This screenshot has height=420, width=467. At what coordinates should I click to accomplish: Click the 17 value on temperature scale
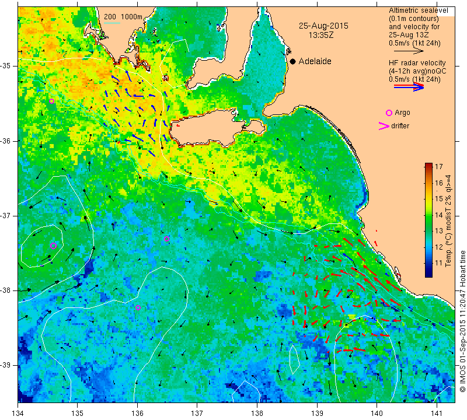(439, 166)
